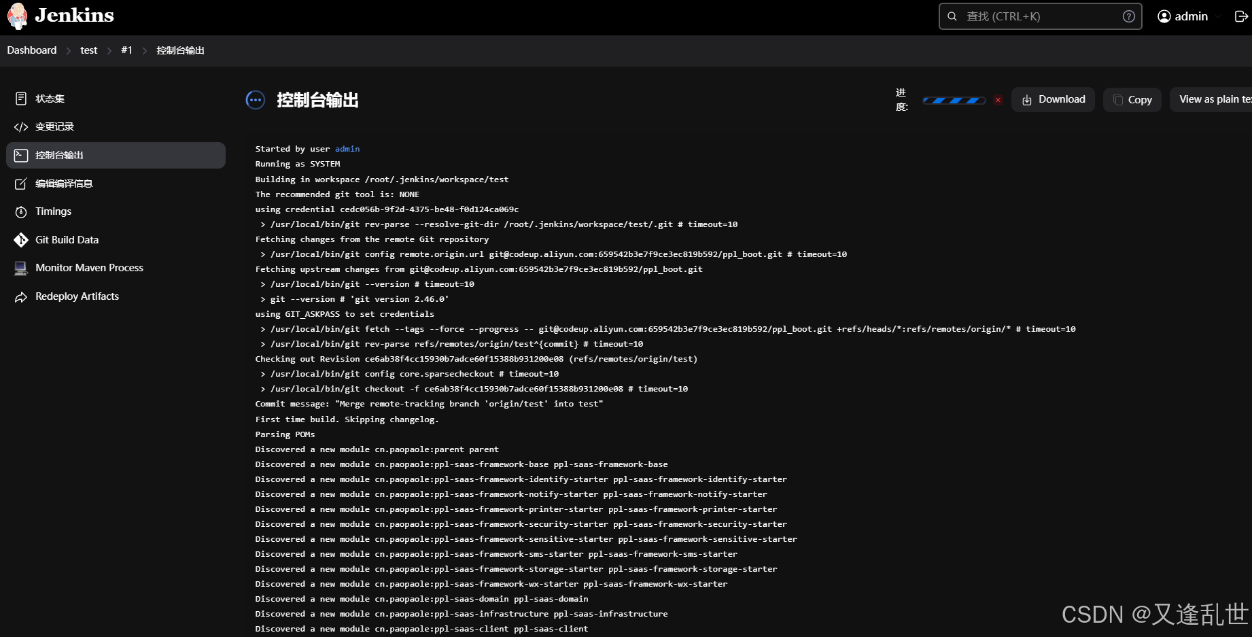This screenshot has width=1252, height=637.
Task: Copy the console output
Action: pos(1132,100)
